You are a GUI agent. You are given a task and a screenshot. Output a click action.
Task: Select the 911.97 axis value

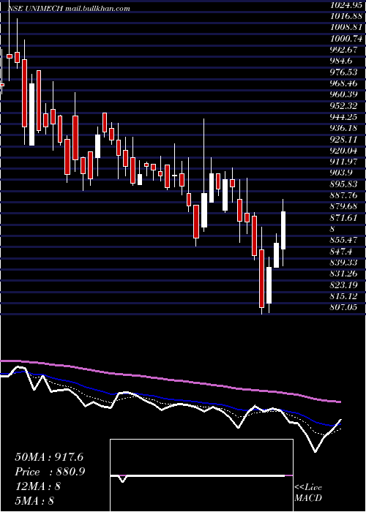pyautogui.click(x=344, y=162)
